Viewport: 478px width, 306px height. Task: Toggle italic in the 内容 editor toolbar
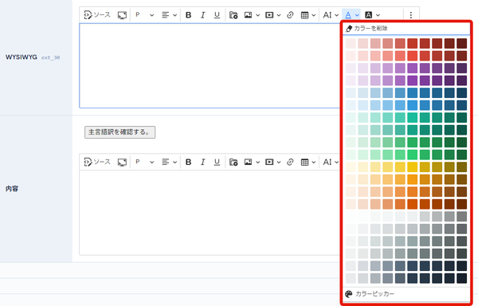click(x=202, y=162)
